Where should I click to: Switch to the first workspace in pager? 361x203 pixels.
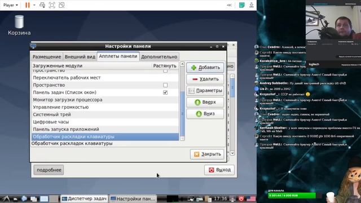click(44, 199)
